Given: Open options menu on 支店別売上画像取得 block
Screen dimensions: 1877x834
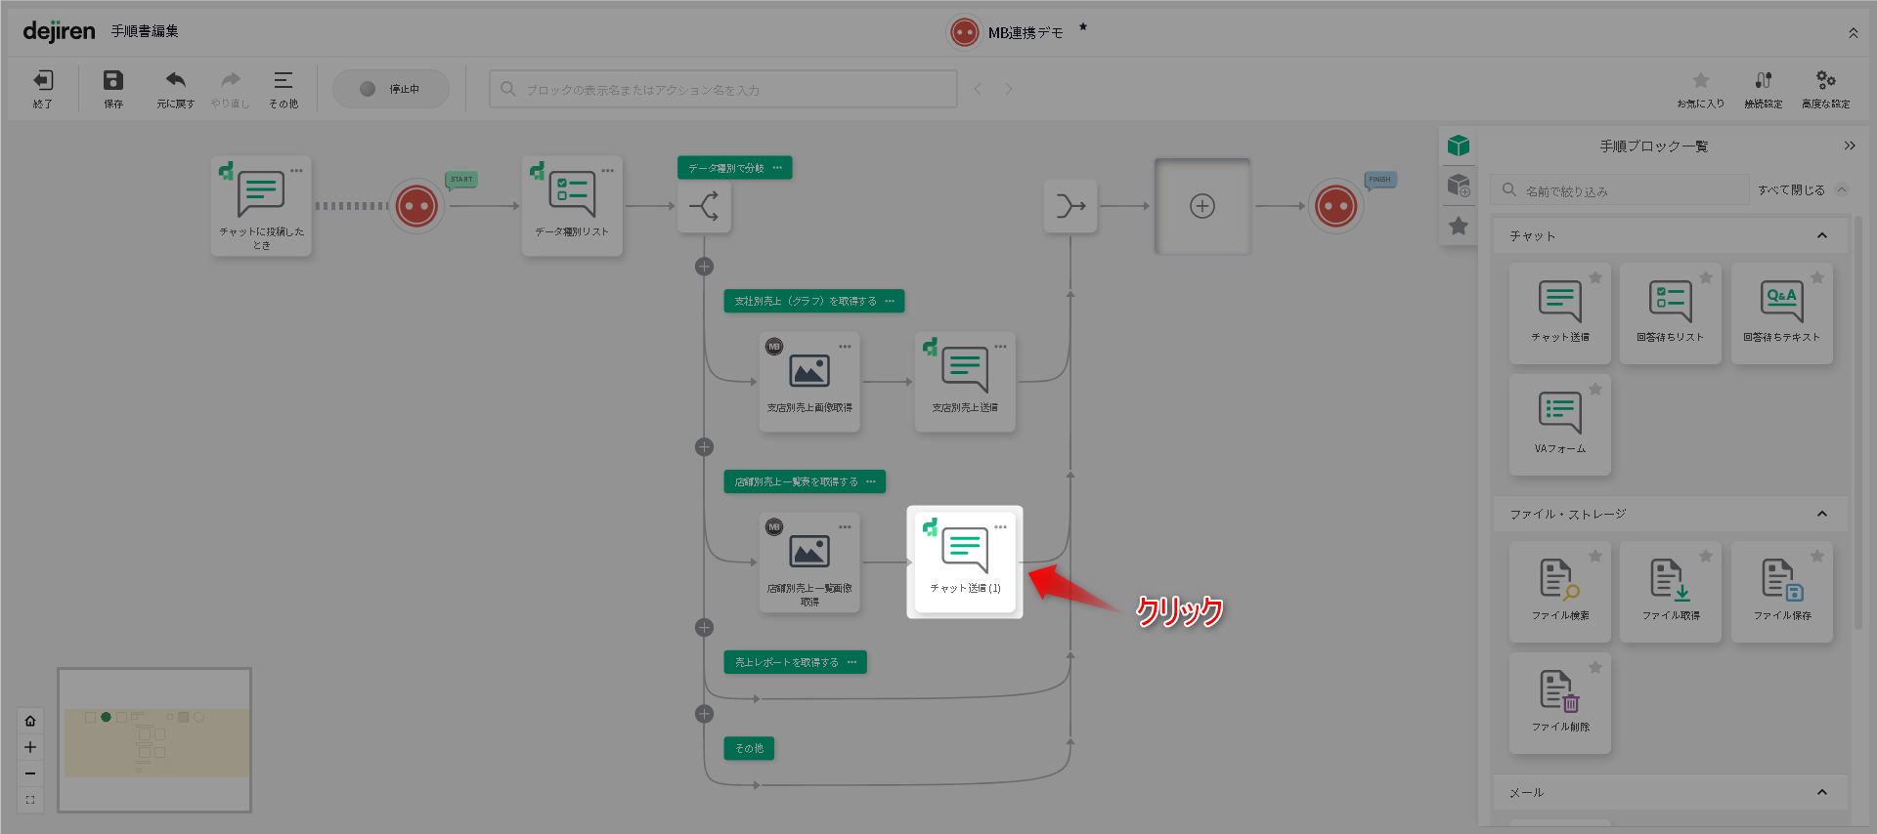Looking at the screenshot, I should click(845, 347).
